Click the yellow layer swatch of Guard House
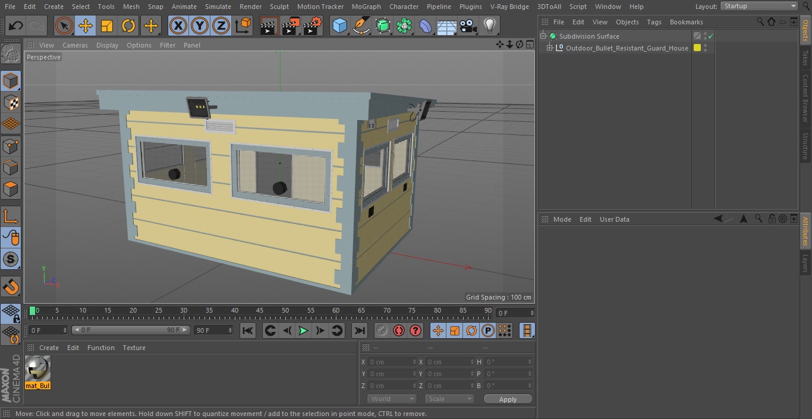This screenshot has width=812, height=419. [697, 48]
